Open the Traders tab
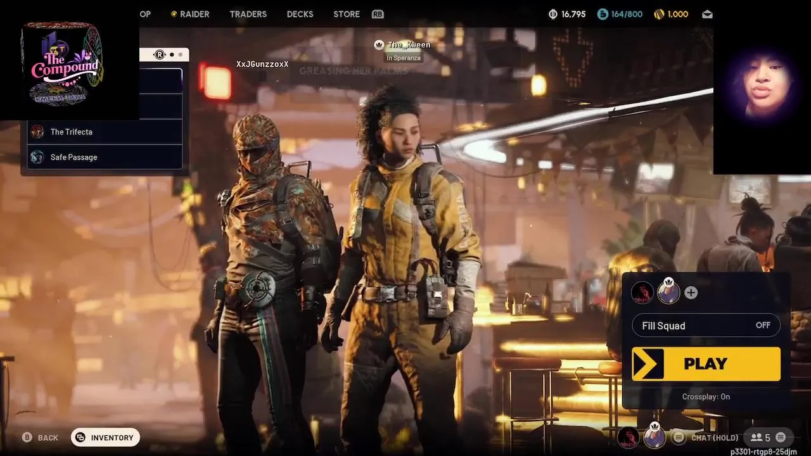 (248, 14)
